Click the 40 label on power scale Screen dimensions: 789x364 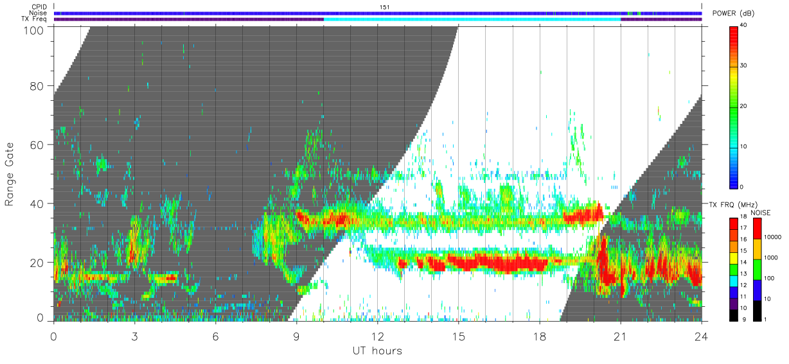(x=744, y=25)
